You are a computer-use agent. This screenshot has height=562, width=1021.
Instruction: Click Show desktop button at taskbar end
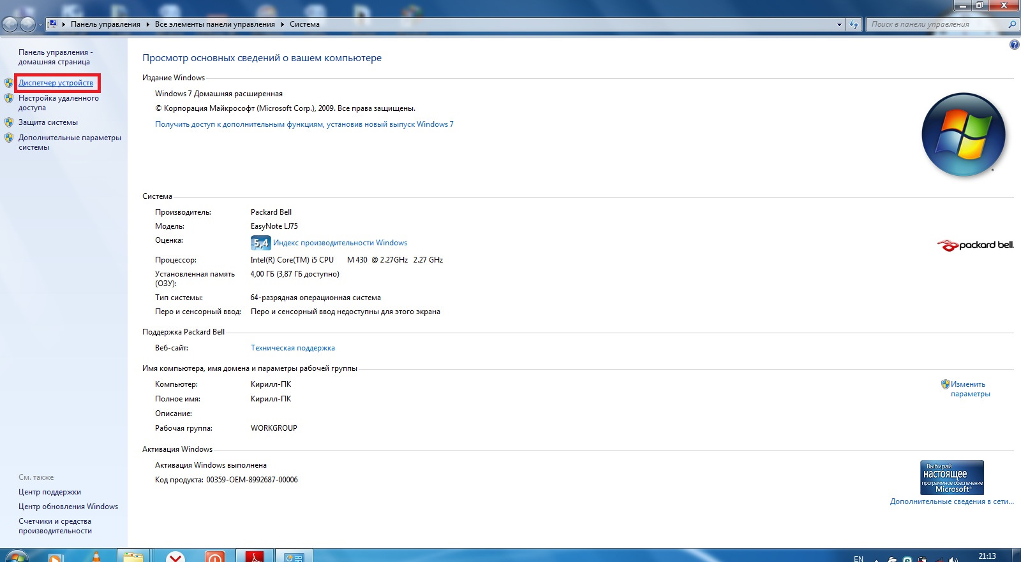(x=1016, y=556)
